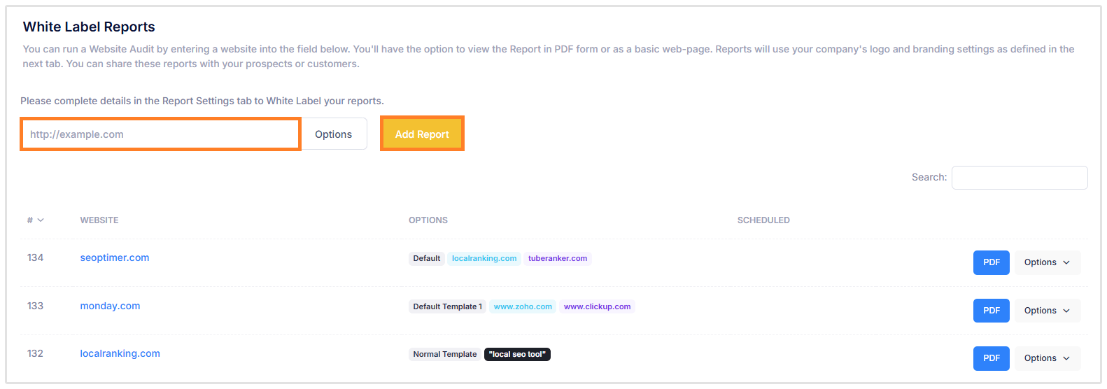Viewport: 1107px width, 389px height.
Task: Sort by the # column header
Action: click(35, 220)
